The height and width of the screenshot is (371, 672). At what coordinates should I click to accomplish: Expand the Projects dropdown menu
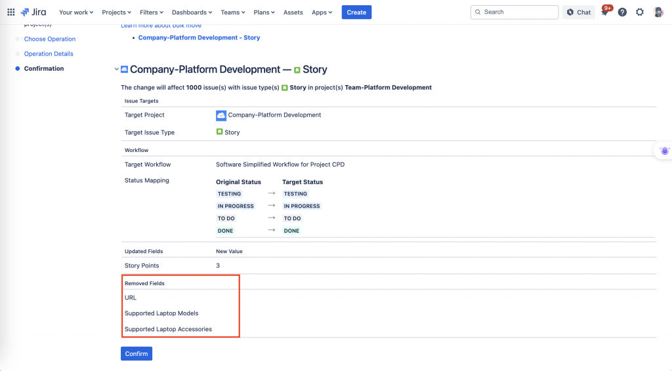117,12
